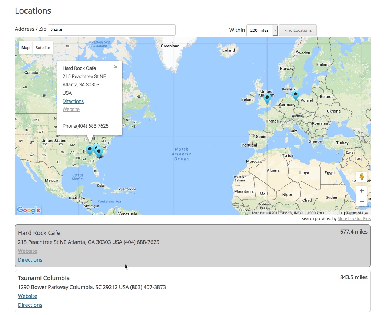Viewport: 385px width, 315px height.
Task: Zoom out the map with minus button
Action: 362,201
